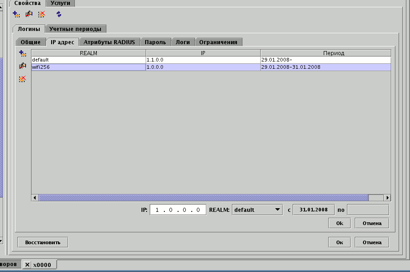Click the horizontal scrollbar right arrow under table

[387, 198]
